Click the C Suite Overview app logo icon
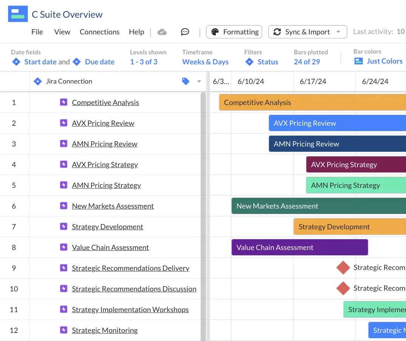 click(18, 14)
